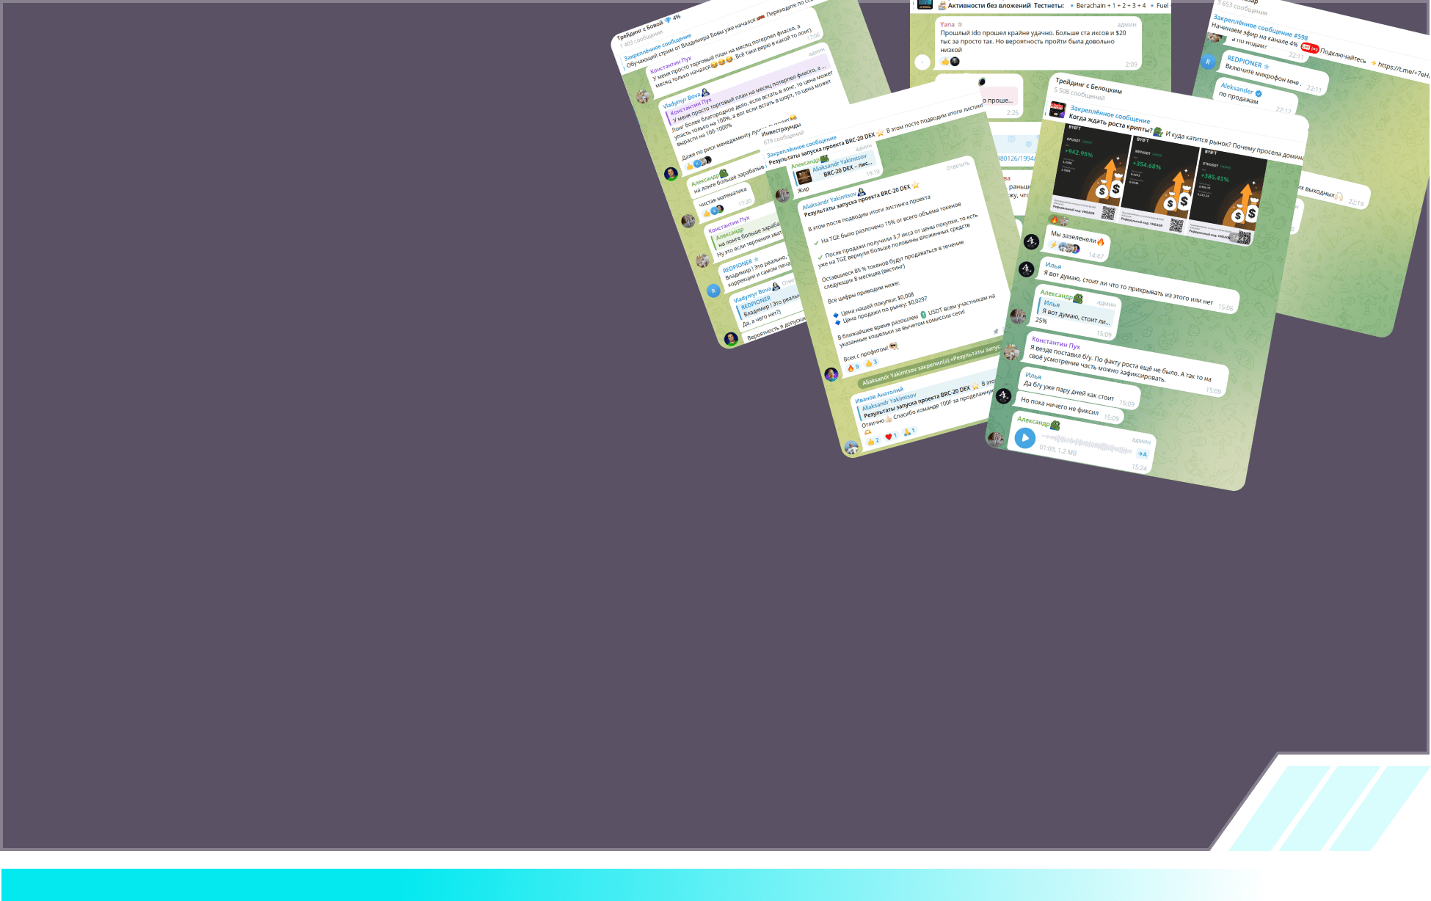Click 'Ответить' on the BRC-20 results post

[958, 167]
